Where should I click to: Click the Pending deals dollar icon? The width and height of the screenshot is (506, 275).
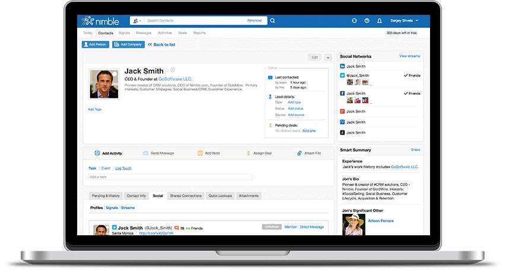270,125
